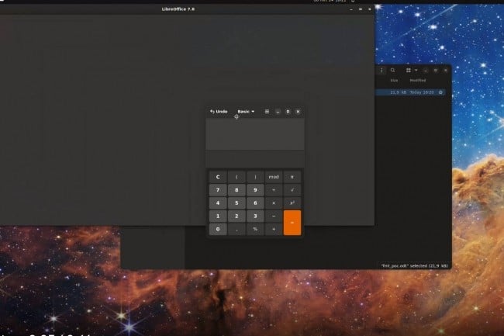Open the Basic mode dropdown in Calculator
The width and height of the screenshot is (504, 336).
click(246, 112)
